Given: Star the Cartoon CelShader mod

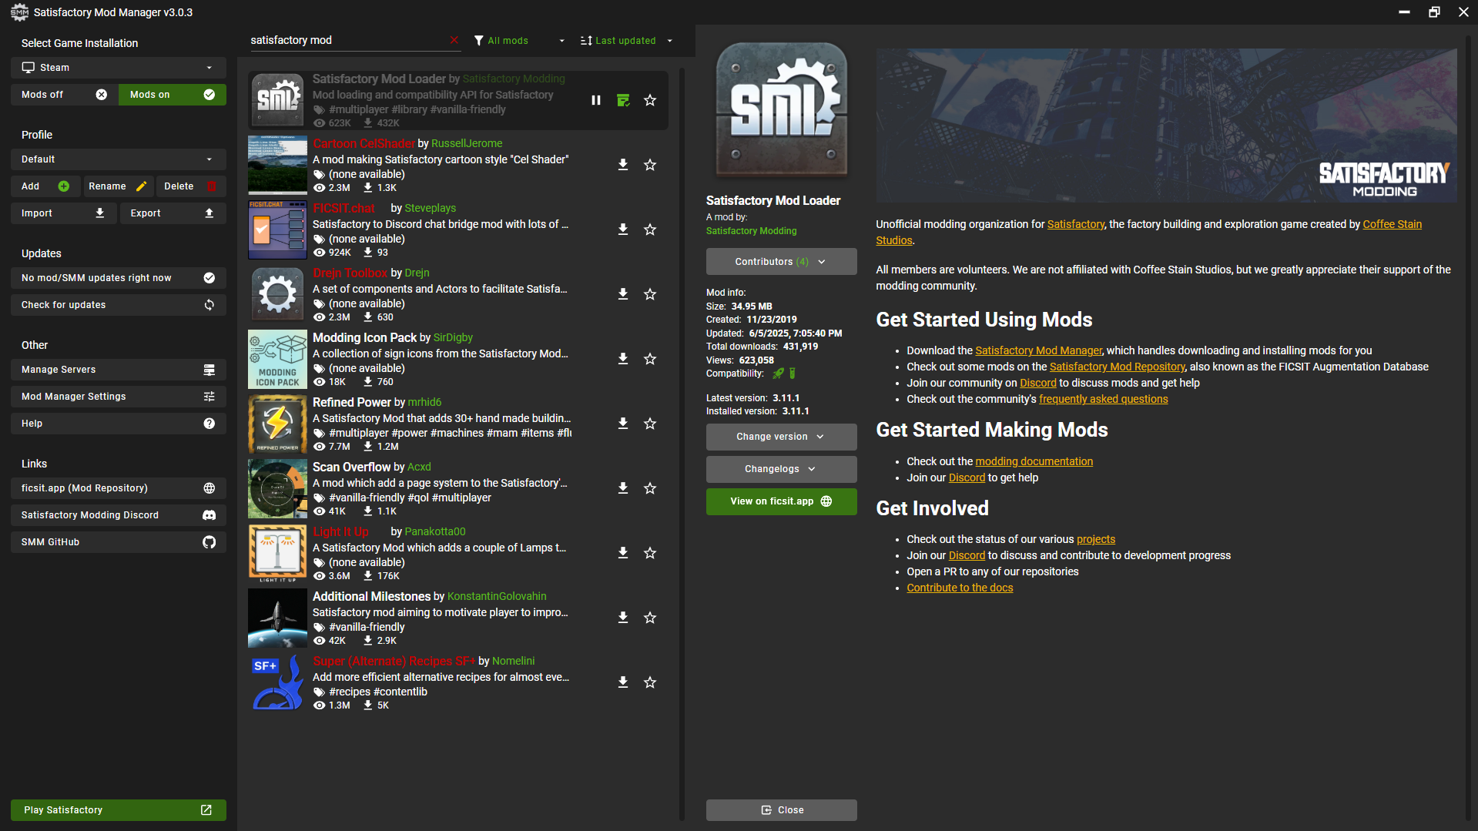Looking at the screenshot, I should coord(650,165).
